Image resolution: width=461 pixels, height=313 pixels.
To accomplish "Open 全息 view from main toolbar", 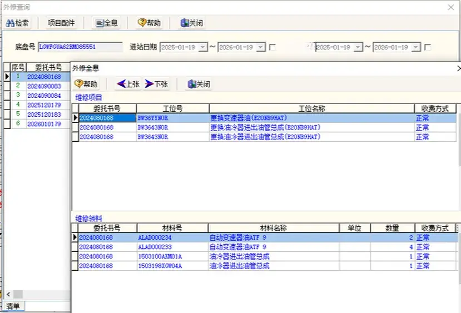I will click(x=99, y=23).
